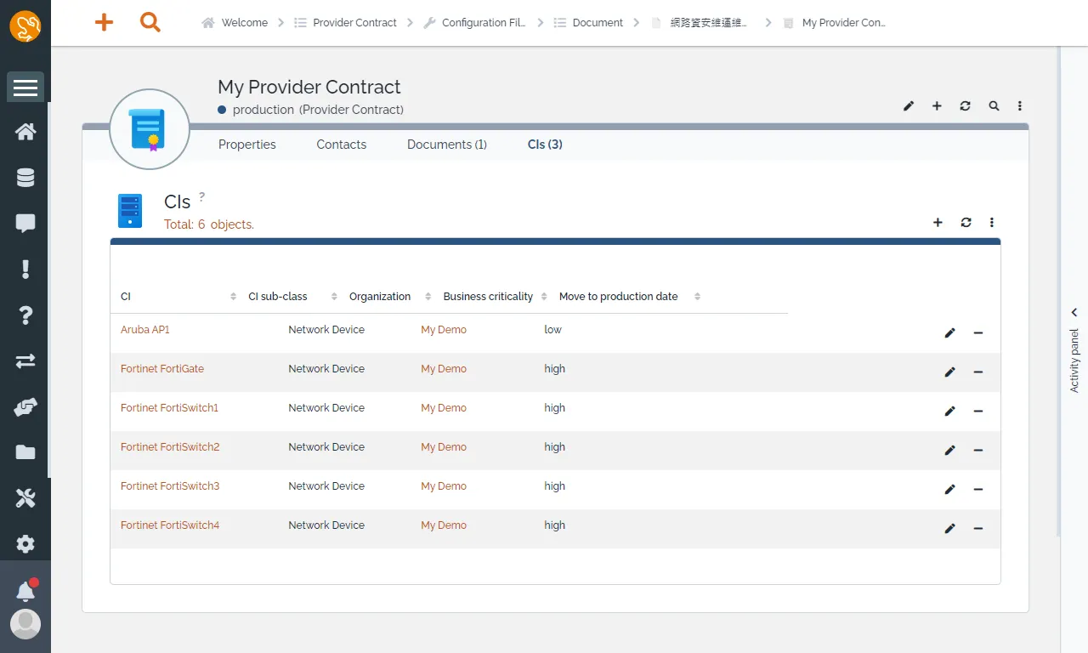Screen dimensions: 1088x653
Task: Open the wrench tools sidebar icon
Action: [25, 498]
